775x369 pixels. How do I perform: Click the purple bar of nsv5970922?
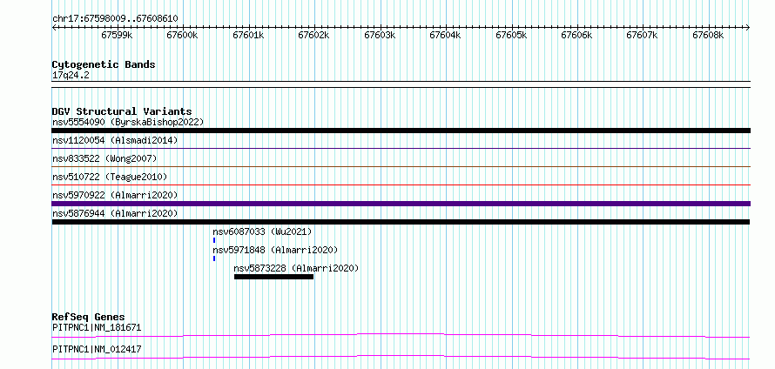click(x=401, y=204)
